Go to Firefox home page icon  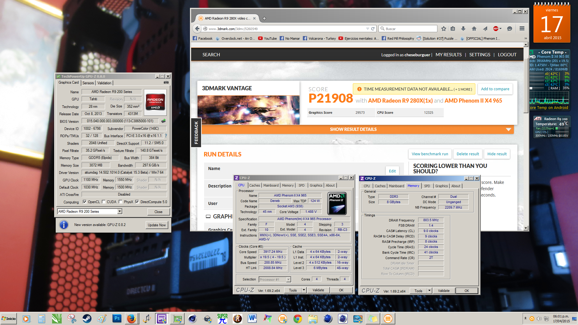[474, 29]
